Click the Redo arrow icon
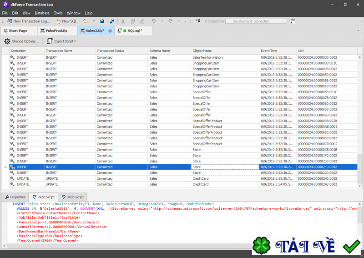This screenshot has width=364, height=258. pos(171,21)
